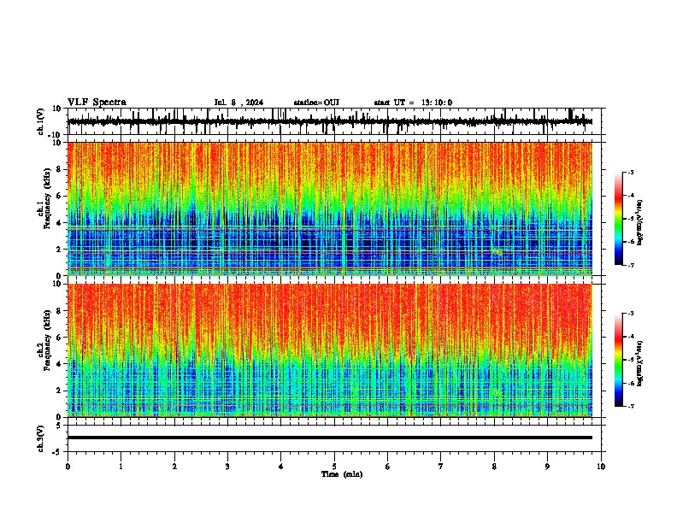Click the "-7" label on ch.2 colorbar

tap(631, 406)
